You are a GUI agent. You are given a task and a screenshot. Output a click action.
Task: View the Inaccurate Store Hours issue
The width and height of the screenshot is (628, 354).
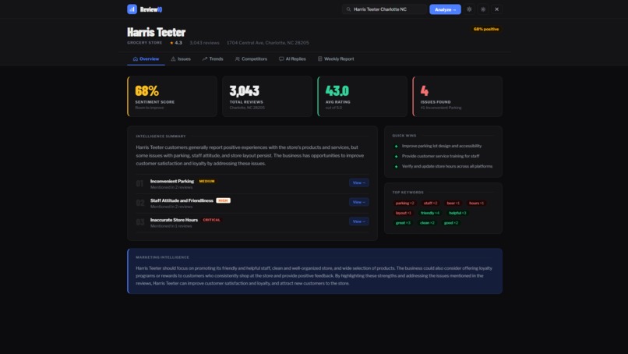[x=359, y=221]
